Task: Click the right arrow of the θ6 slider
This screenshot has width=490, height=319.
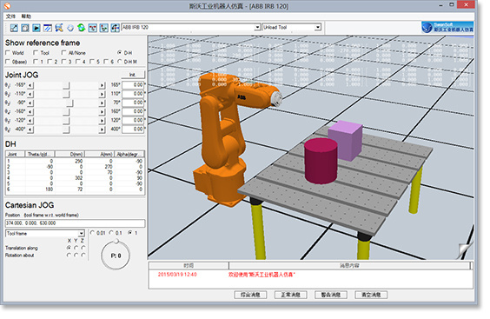Action: click(102, 130)
